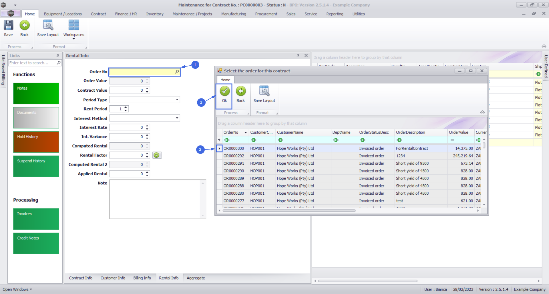Collapse the order dialog ribbon
This screenshot has width=549, height=294.
point(482,112)
